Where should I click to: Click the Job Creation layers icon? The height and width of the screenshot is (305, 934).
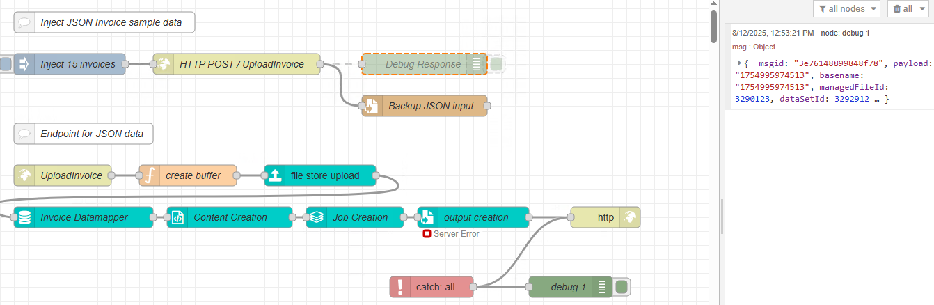click(317, 217)
